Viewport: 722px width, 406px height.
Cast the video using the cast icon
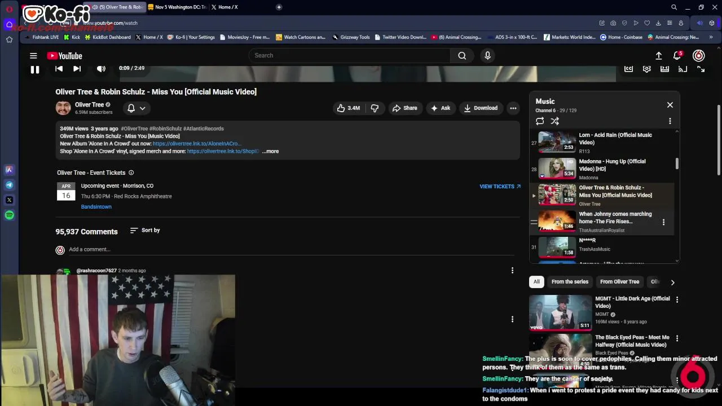(683, 69)
